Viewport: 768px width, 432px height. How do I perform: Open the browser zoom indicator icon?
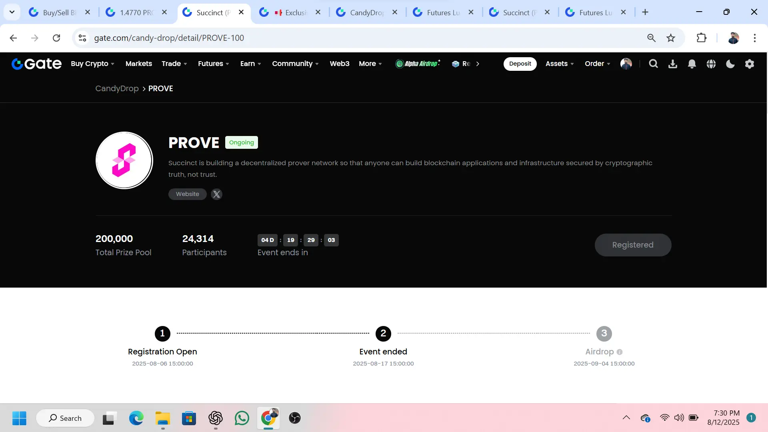tap(652, 38)
